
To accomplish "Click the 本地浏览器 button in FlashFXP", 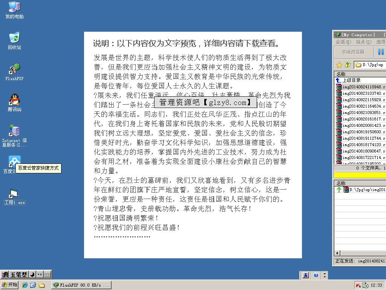I will pos(353,52).
